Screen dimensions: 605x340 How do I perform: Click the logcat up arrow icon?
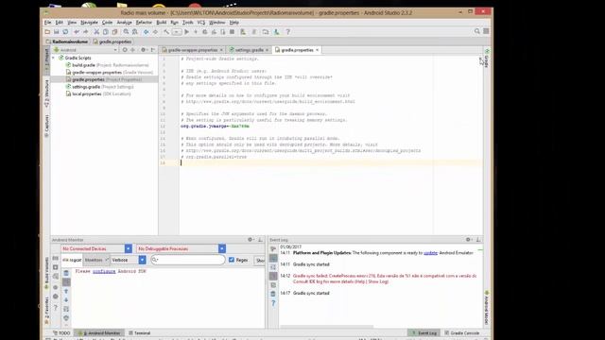coord(66,292)
